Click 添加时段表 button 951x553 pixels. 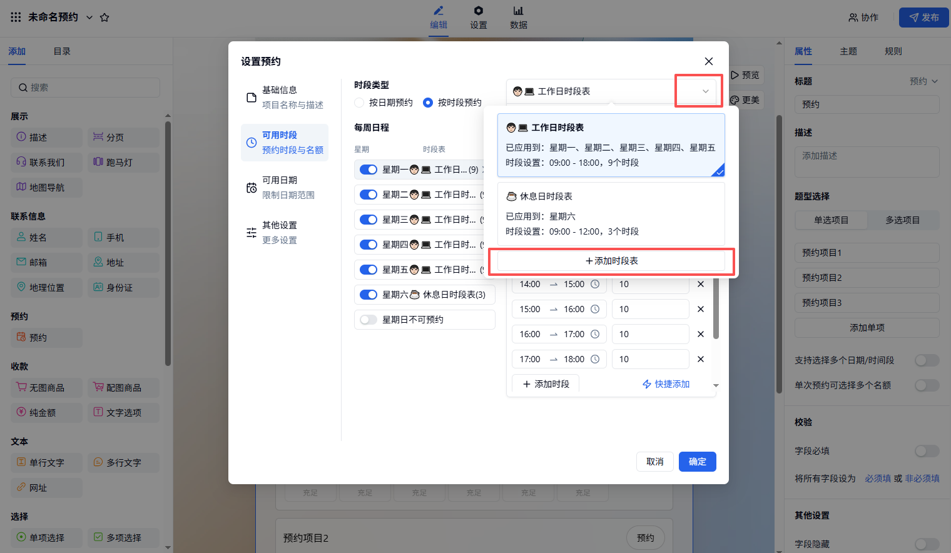(611, 261)
